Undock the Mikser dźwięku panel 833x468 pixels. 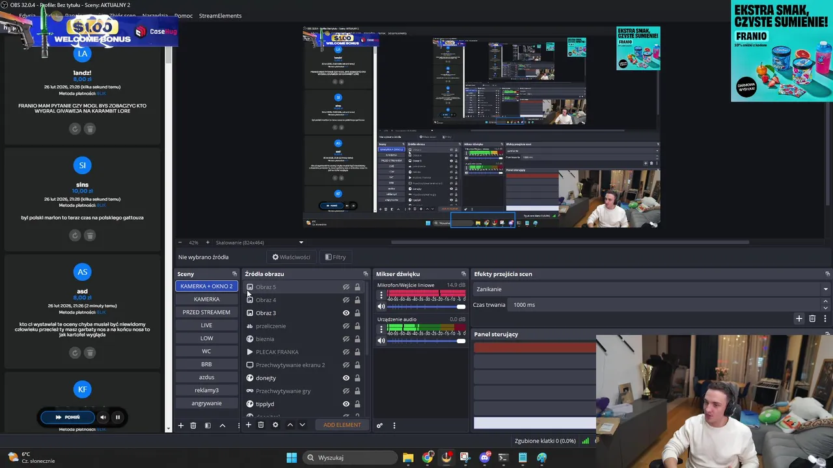pyautogui.click(x=463, y=274)
